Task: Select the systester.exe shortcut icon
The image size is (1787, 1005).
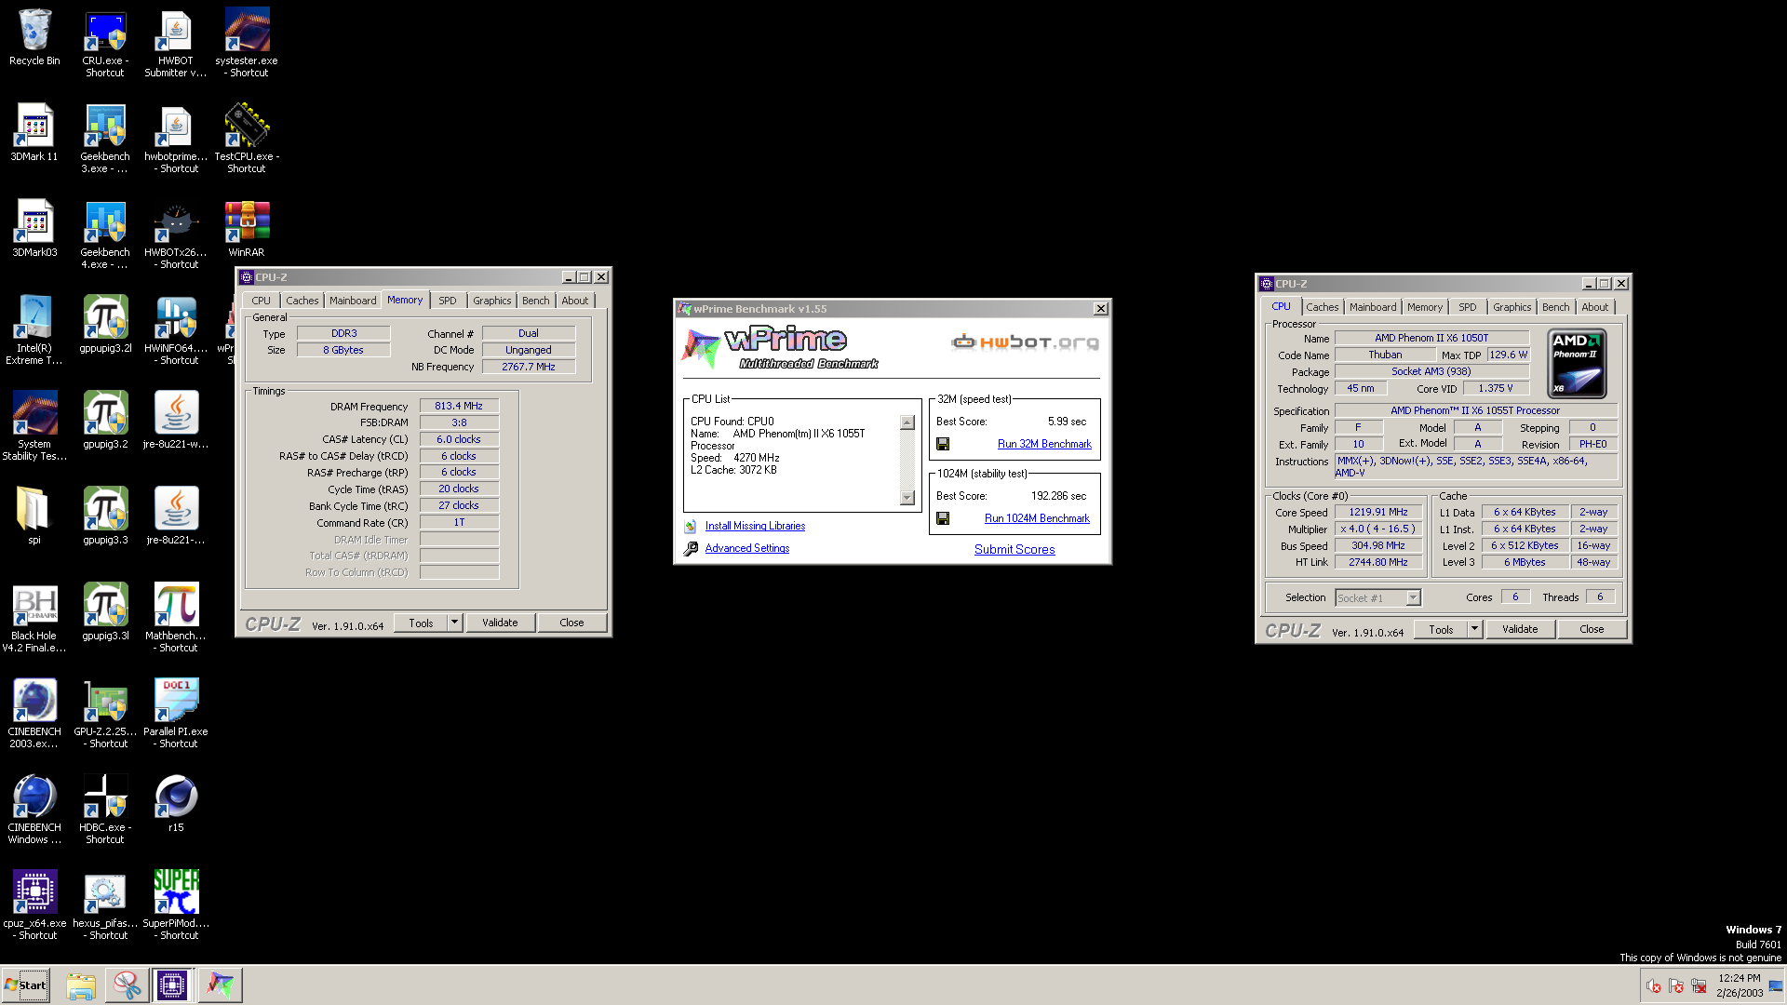Action: (247, 43)
